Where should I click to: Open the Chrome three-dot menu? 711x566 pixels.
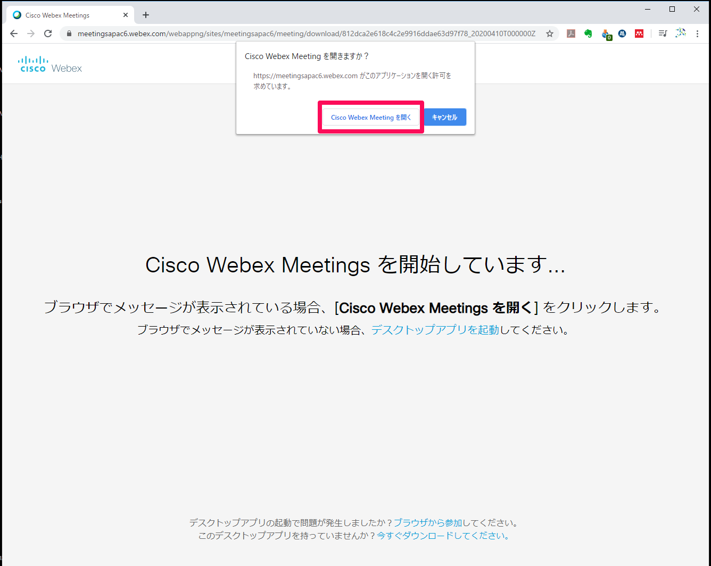click(x=697, y=34)
